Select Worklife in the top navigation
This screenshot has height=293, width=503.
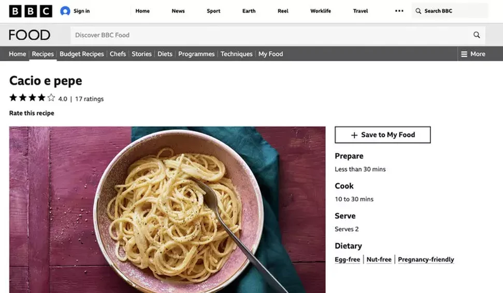point(321,11)
